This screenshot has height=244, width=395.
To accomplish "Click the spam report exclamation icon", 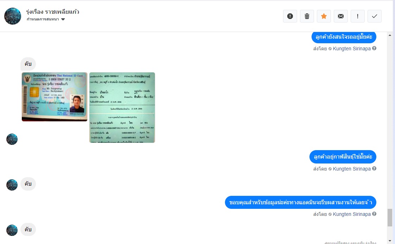I will pyautogui.click(x=290, y=17).
